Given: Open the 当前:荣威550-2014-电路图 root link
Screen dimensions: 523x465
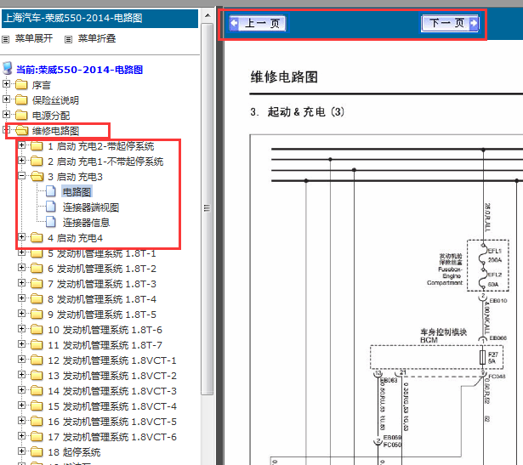Looking at the screenshot, I should click(79, 70).
